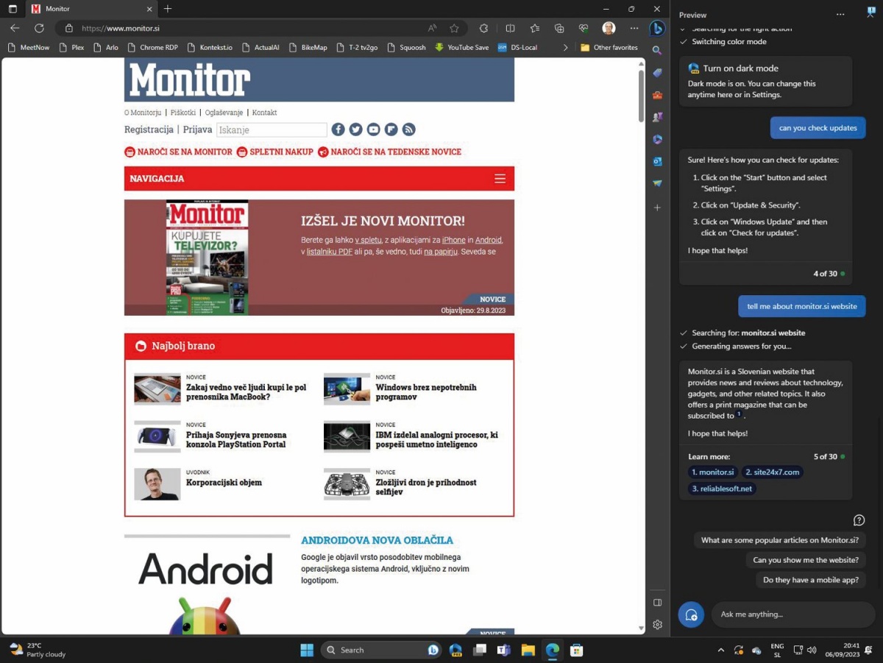Click the Registracija link

149,130
